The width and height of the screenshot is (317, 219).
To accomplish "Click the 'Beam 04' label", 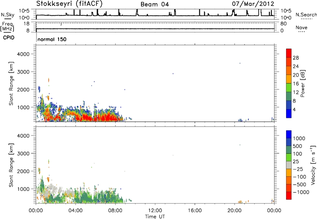I will point(155,4).
